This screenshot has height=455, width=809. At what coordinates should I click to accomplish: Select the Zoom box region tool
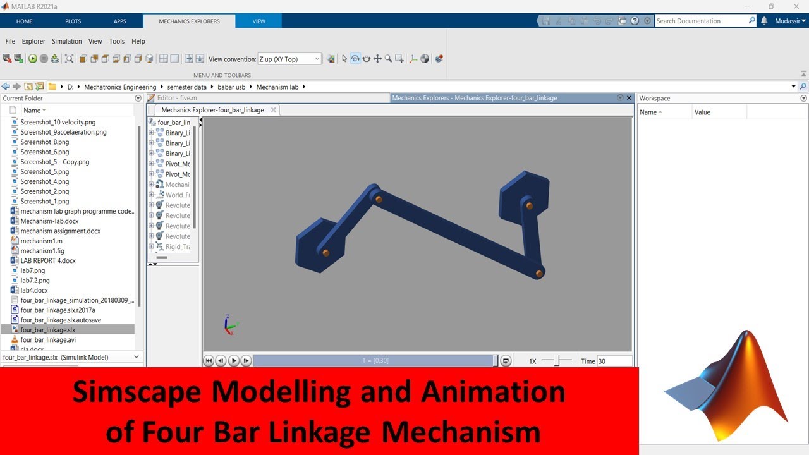pyautogui.click(x=399, y=59)
